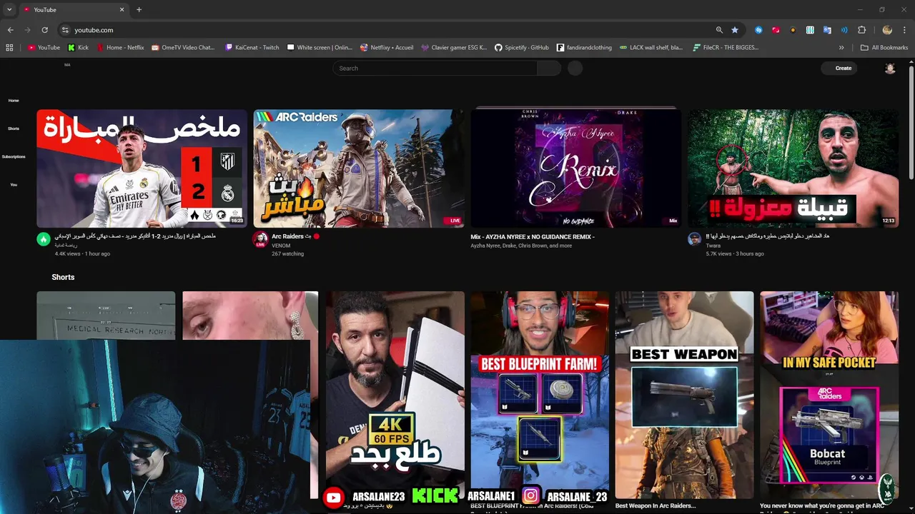Screen dimensions: 915x514
Task: Open the red screenshot extension icon
Action: click(x=776, y=30)
